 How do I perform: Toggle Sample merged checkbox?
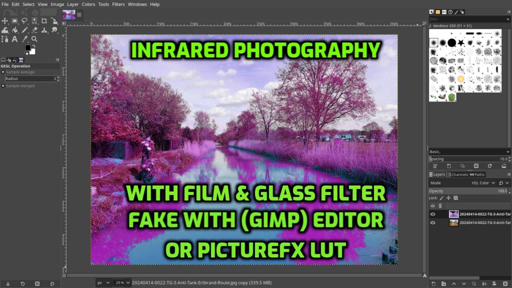[x=3, y=86]
